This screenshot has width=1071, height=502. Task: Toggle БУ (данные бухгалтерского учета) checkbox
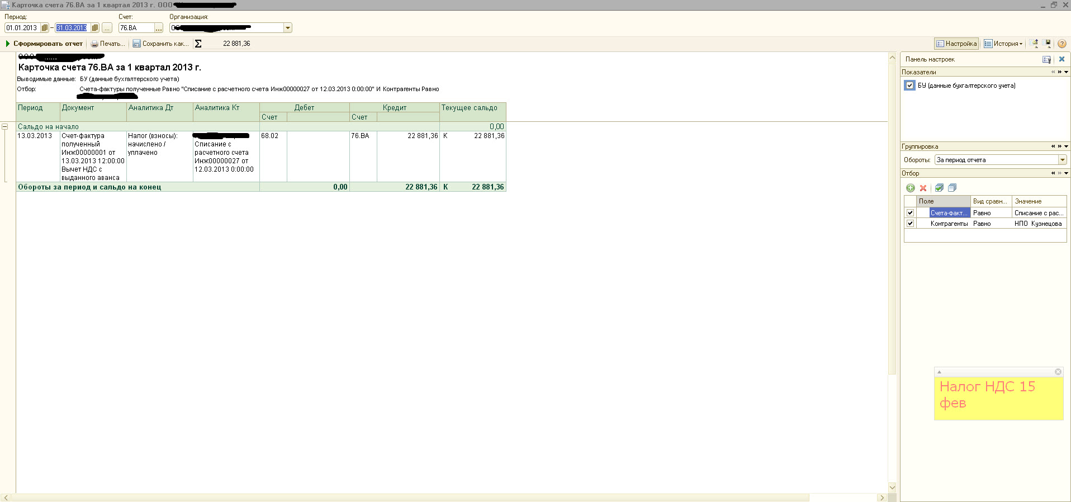(909, 86)
